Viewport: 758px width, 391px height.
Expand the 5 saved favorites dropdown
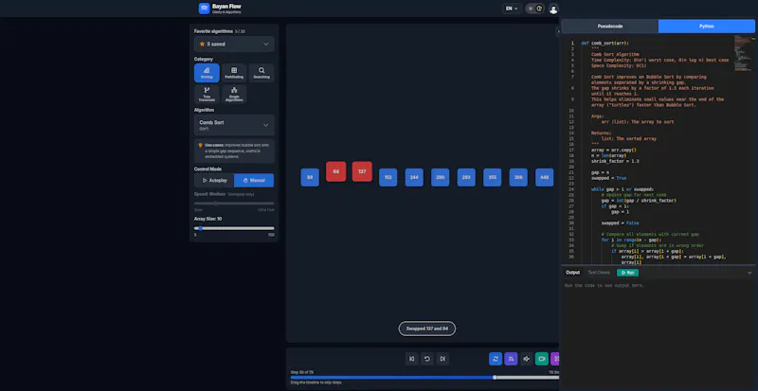coord(234,44)
